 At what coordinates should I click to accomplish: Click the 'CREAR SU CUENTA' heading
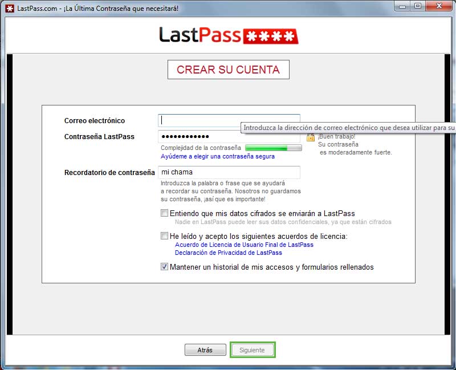click(229, 70)
